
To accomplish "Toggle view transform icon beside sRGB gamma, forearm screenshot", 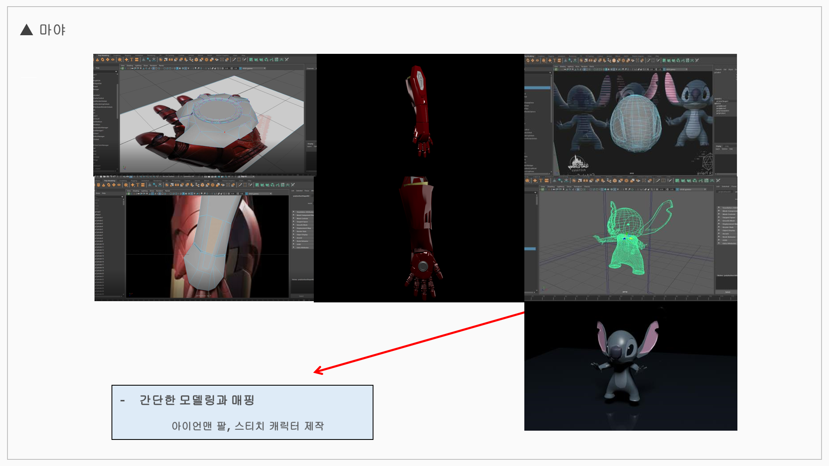I will point(246,193).
